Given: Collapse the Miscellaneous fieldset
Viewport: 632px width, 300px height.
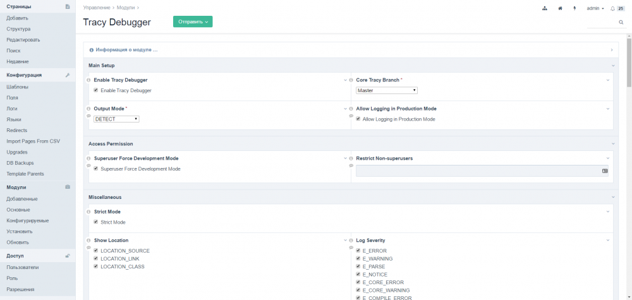Looking at the screenshot, I should [x=613, y=197].
